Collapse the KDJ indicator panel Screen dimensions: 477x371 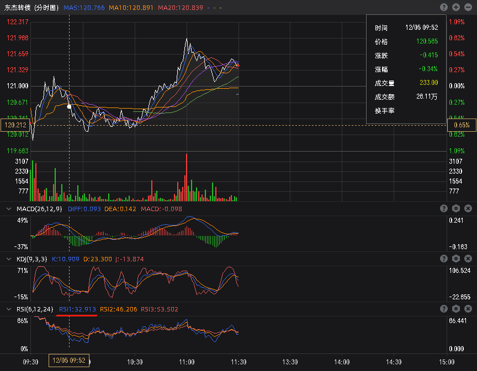tap(8, 258)
